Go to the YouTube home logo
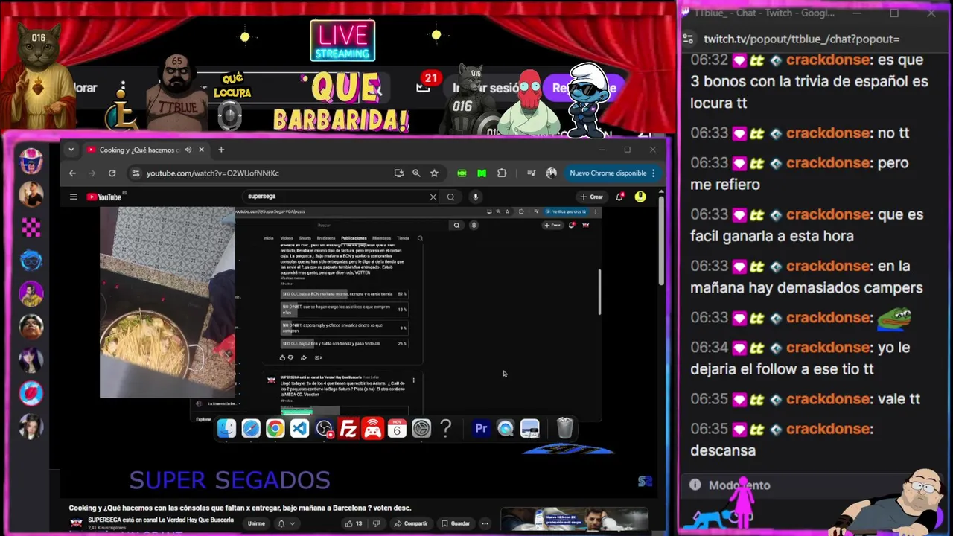 click(x=104, y=197)
